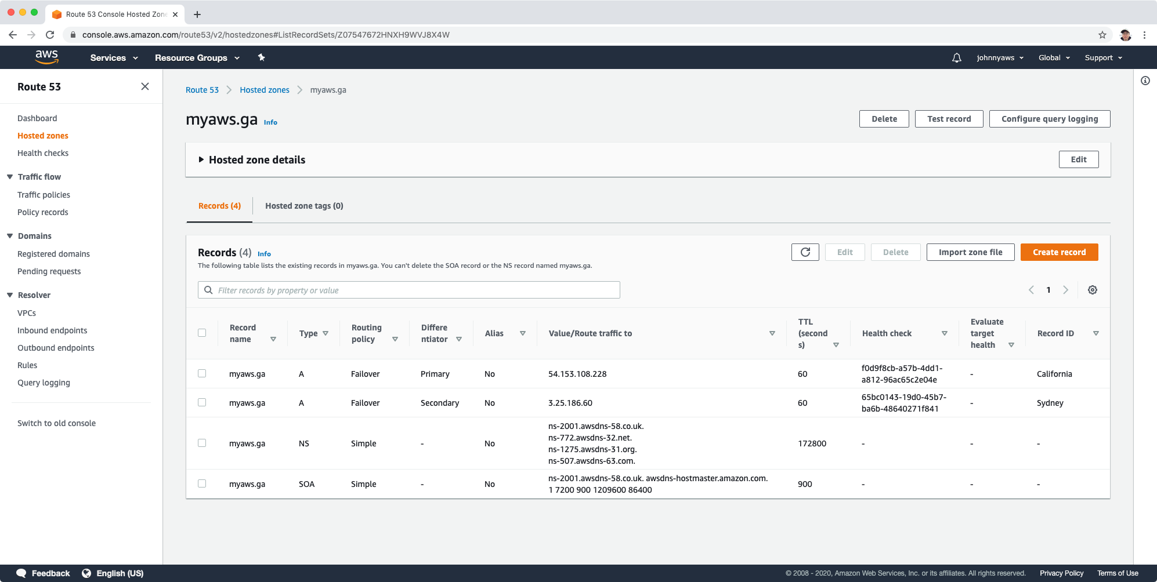The image size is (1157, 582).
Task: Click the AWS logo home icon
Action: point(46,57)
